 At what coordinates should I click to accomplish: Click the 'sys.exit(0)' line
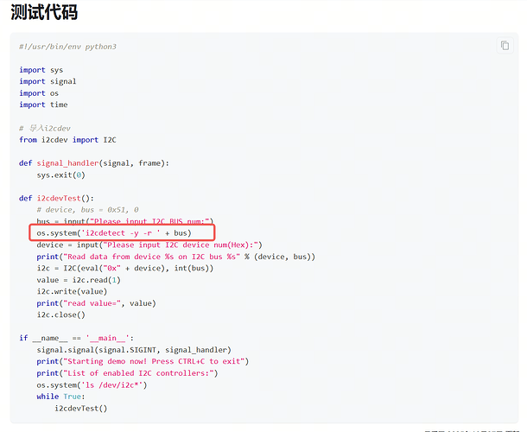pos(60,175)
